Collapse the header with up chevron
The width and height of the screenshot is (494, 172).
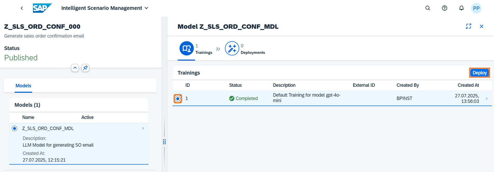click(75, 68)
